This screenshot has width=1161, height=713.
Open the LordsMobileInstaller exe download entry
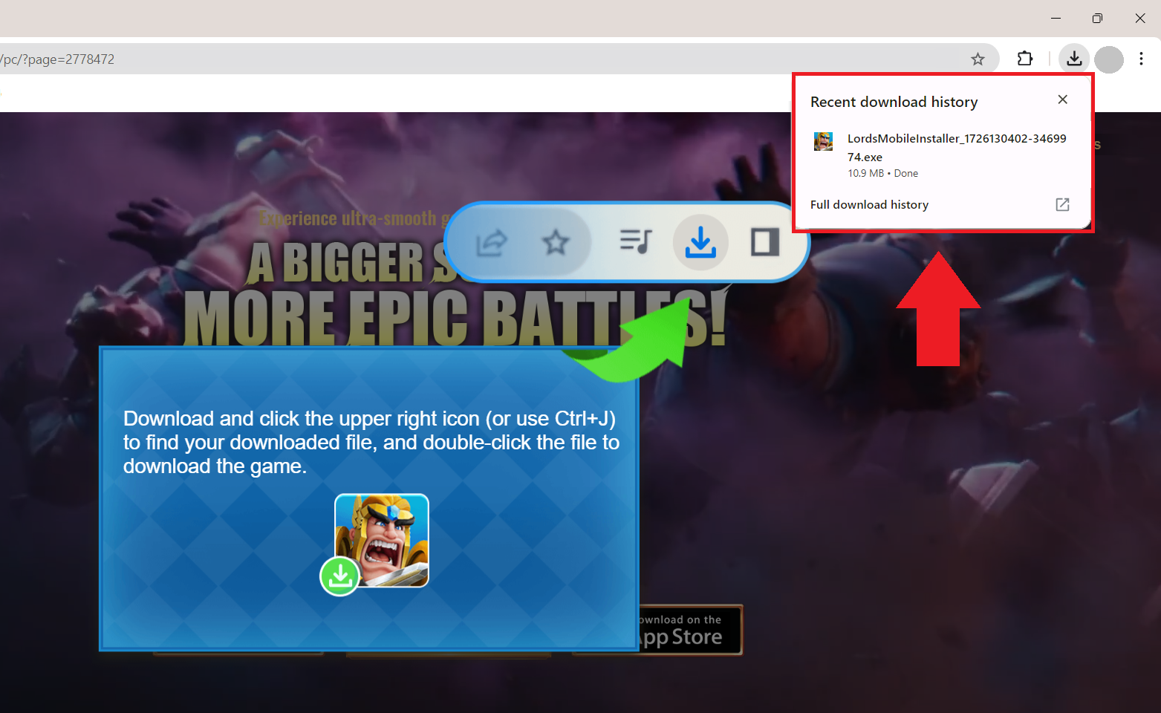(x=942, y=154)
